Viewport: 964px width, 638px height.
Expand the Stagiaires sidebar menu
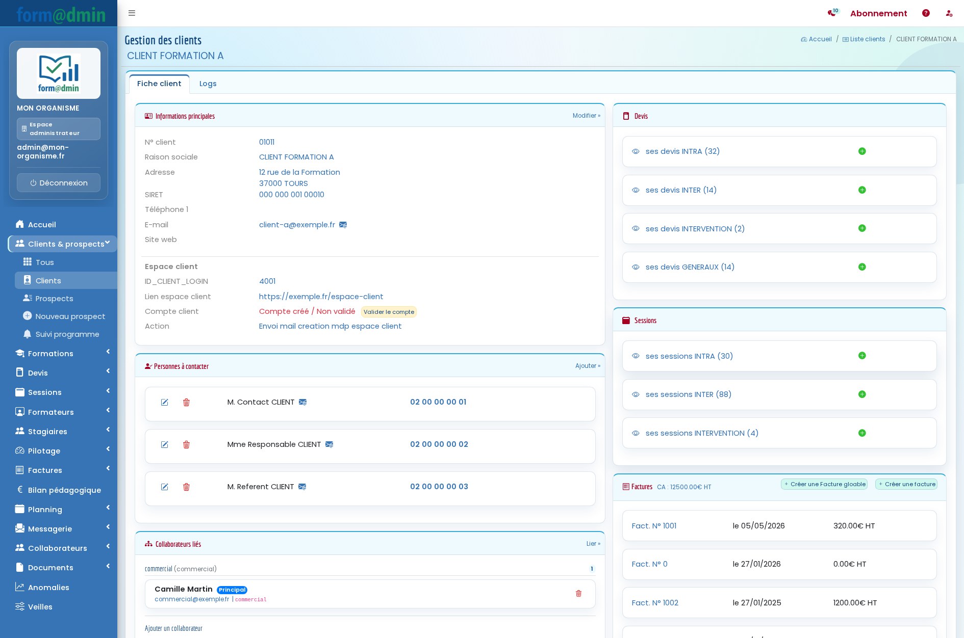63,432
